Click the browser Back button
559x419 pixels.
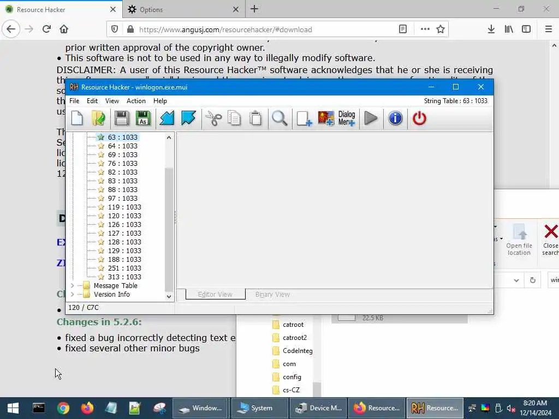(x=11, y=29)
